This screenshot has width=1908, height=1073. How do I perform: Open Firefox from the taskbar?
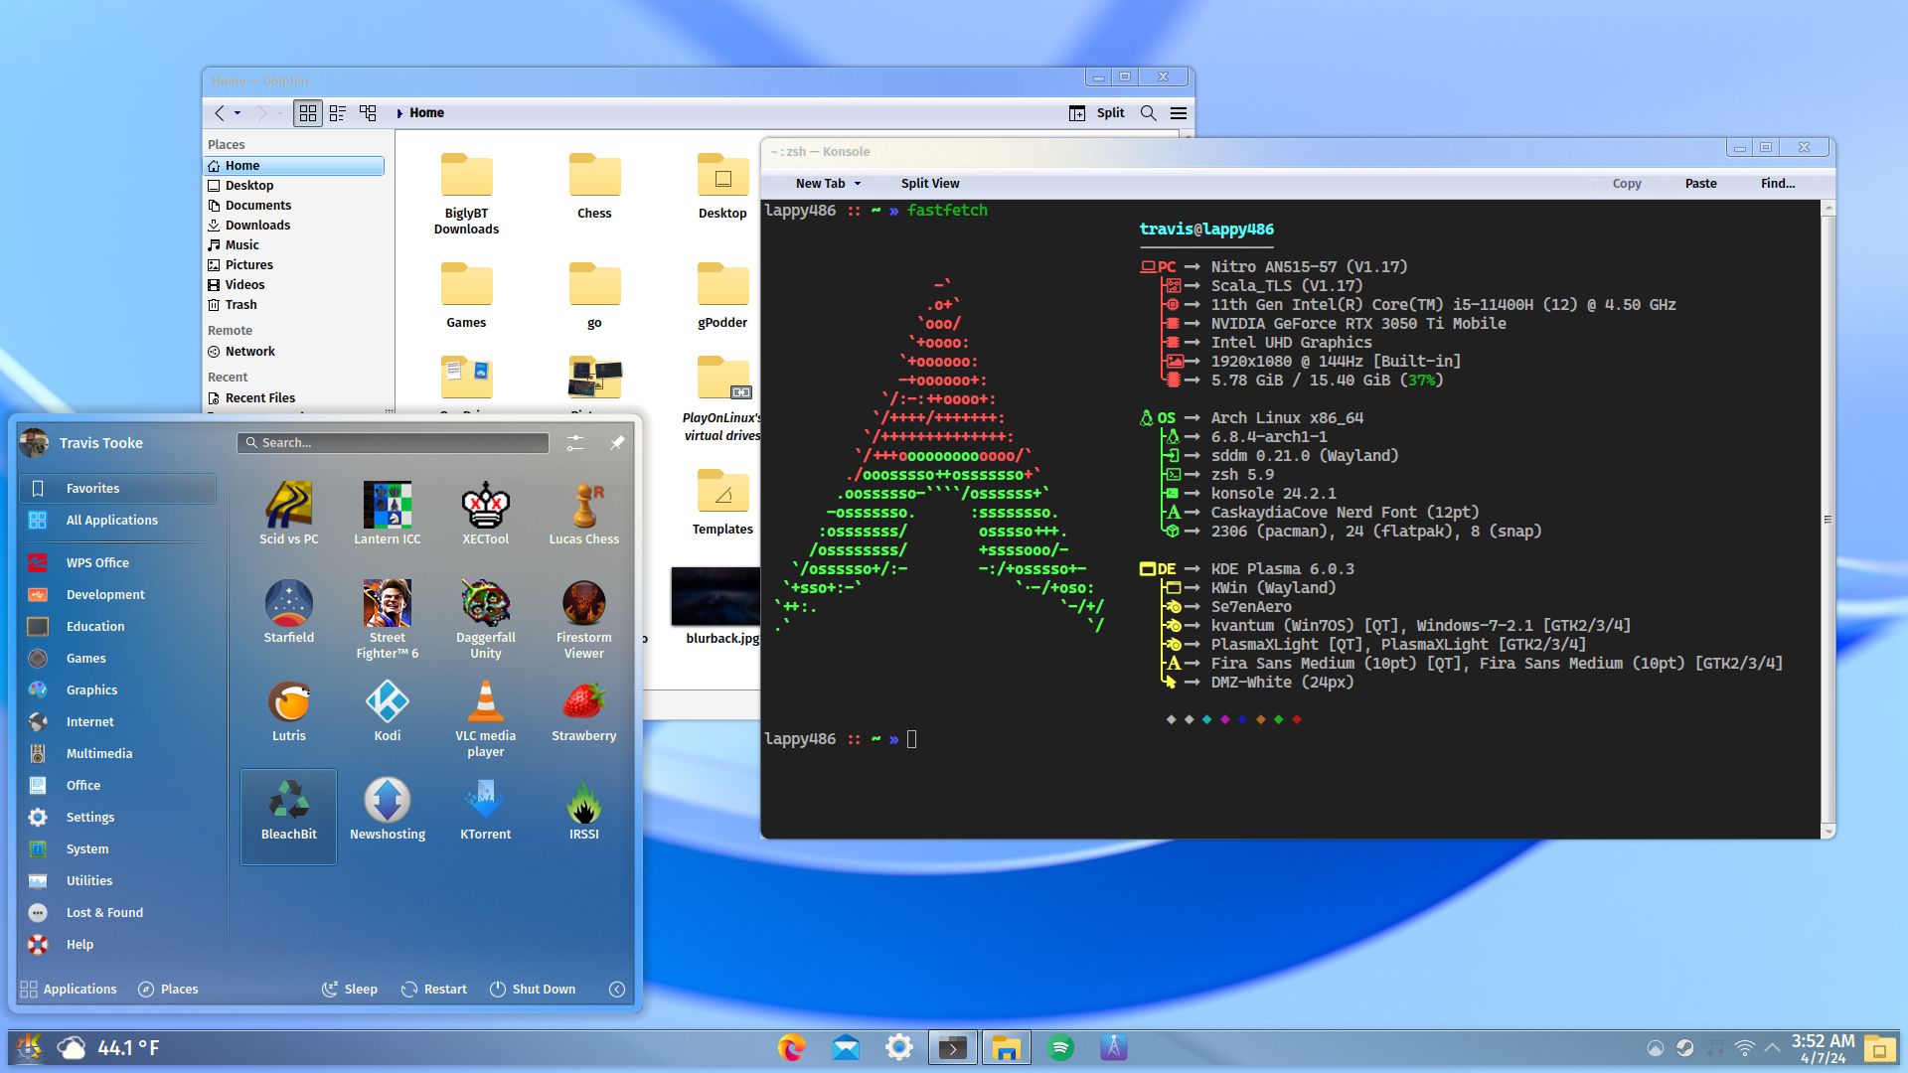(x=792, y=1047)
